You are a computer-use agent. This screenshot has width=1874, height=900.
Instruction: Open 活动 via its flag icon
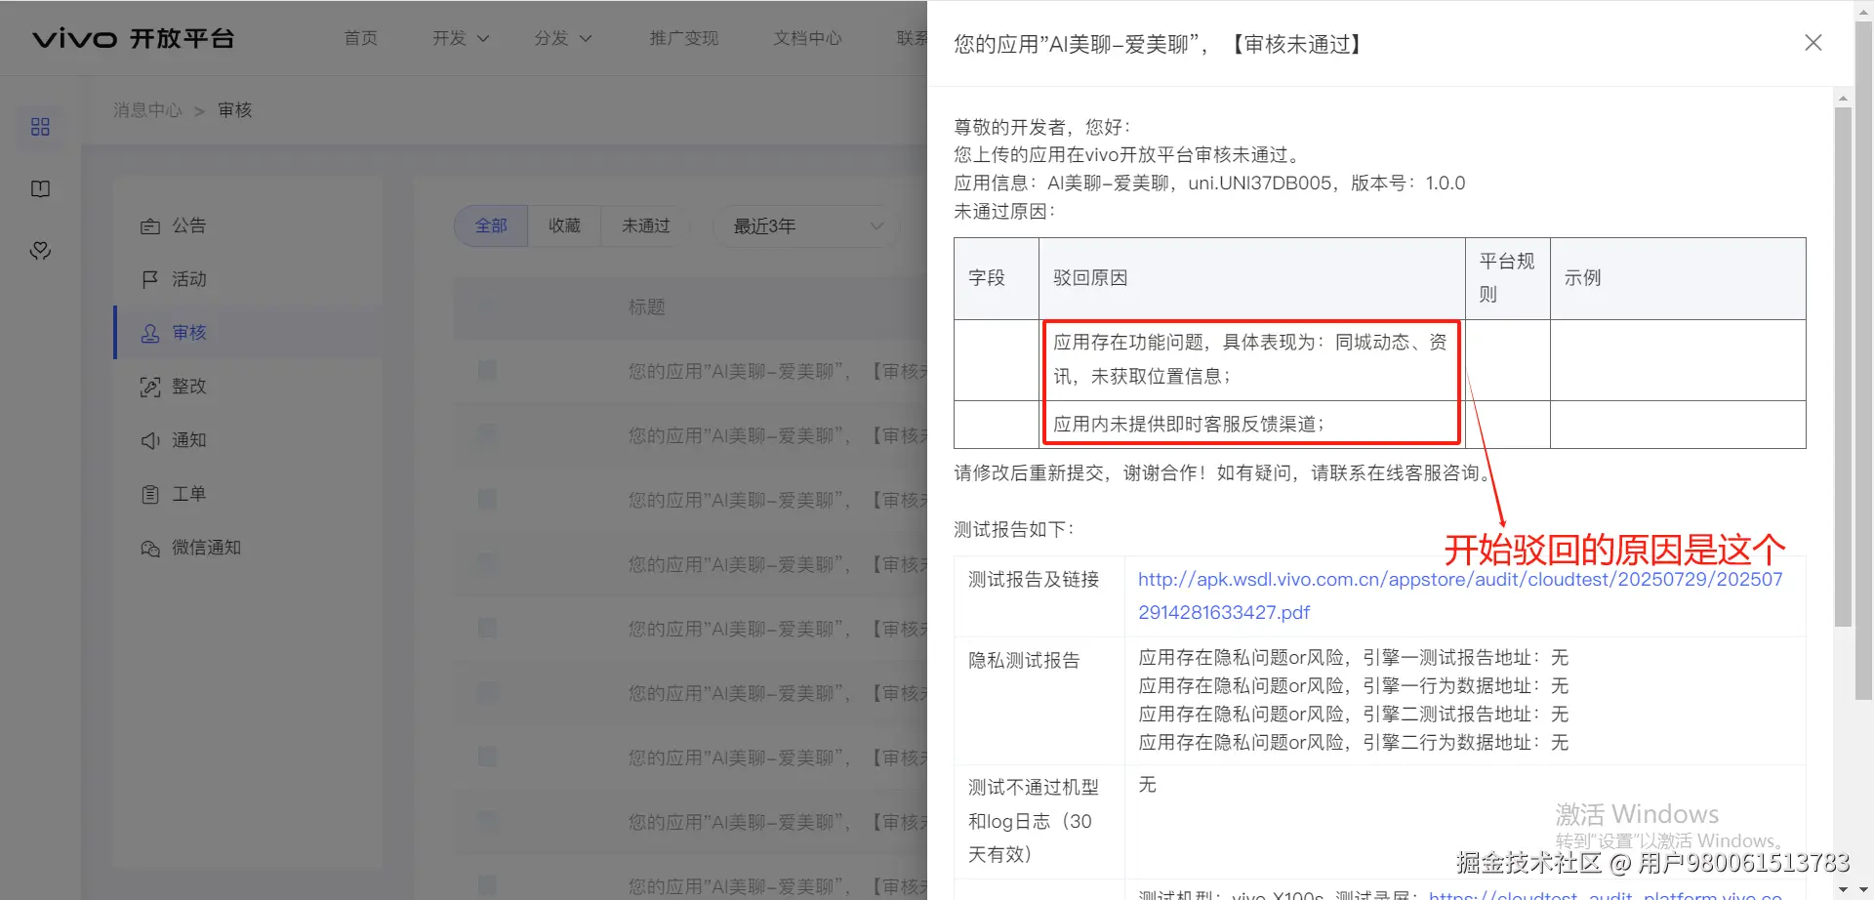pos(150,279)
